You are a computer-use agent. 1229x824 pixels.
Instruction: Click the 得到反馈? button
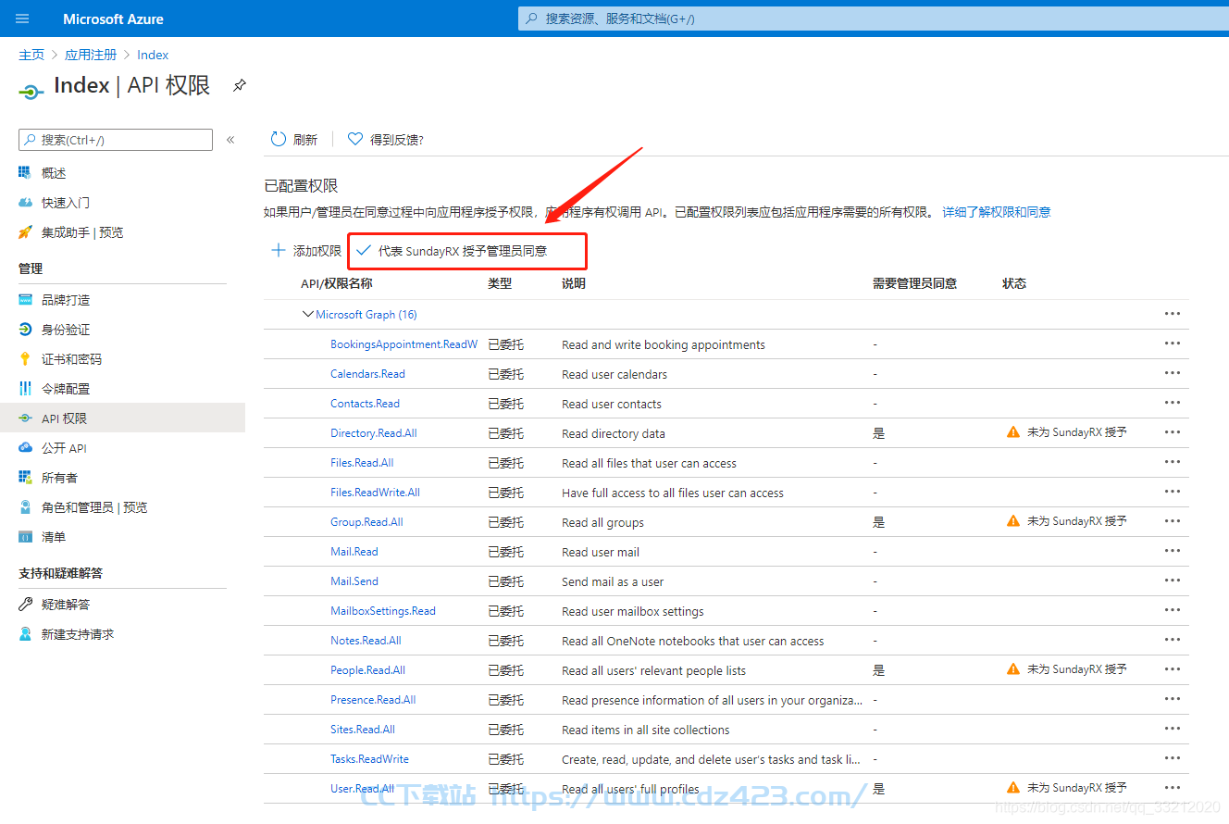pos(386,140)
